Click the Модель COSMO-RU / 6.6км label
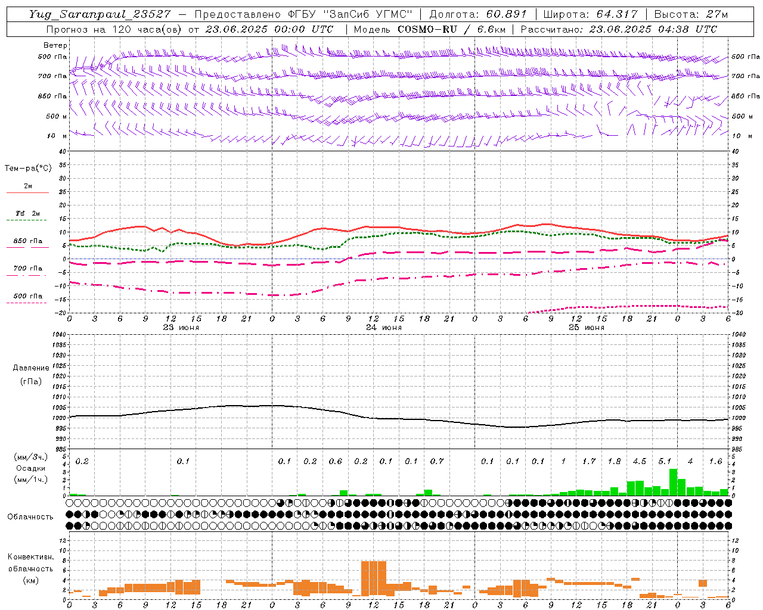 click(430, 29)
